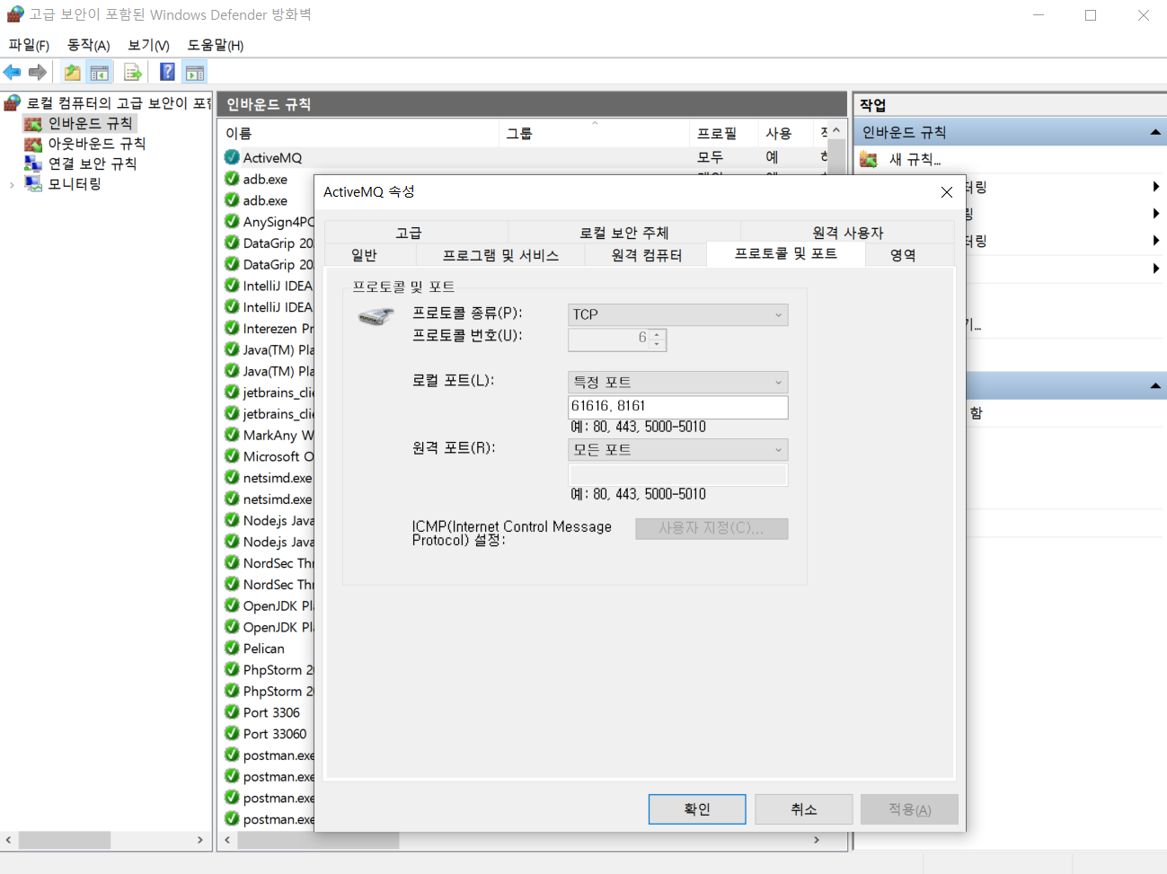This screenshot has width=1167, height=874.
Task: Confirm with the 확인 button
Action: pos(697,809)
